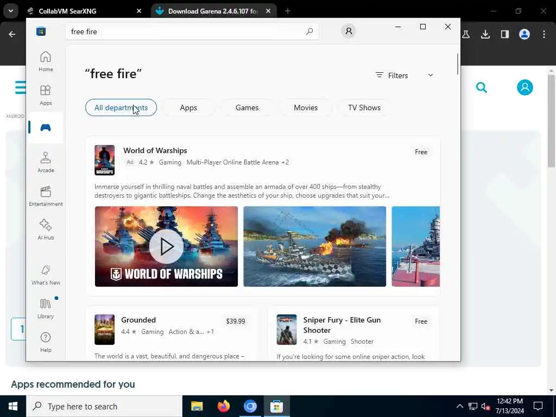Click the muted volume icon in tray
This screenshot has width=556, height=417.
click(485, 406)
